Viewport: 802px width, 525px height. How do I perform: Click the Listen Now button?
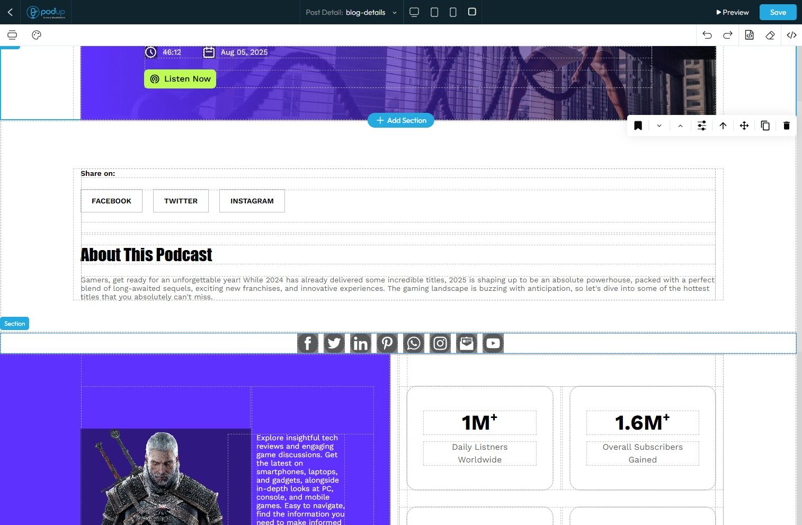[x=180, y=79]
